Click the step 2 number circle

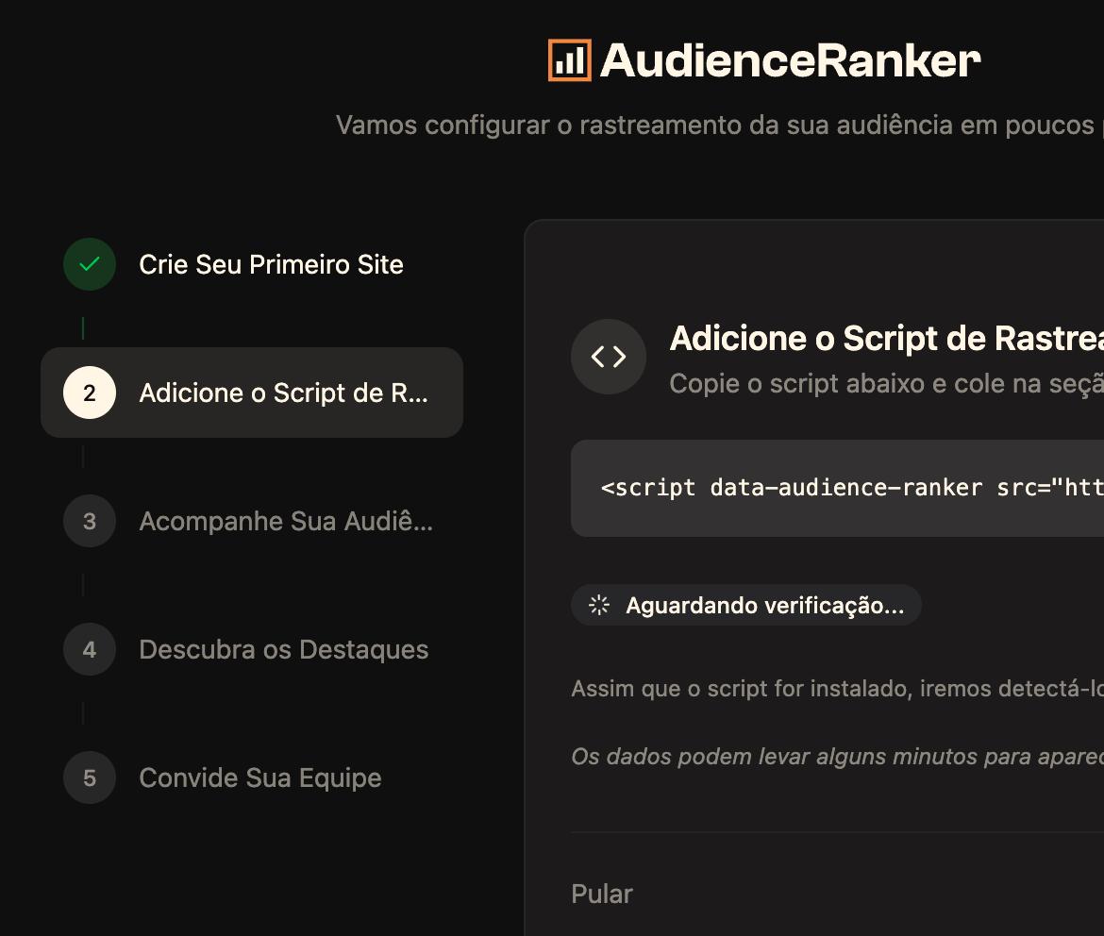pos(90,393)
